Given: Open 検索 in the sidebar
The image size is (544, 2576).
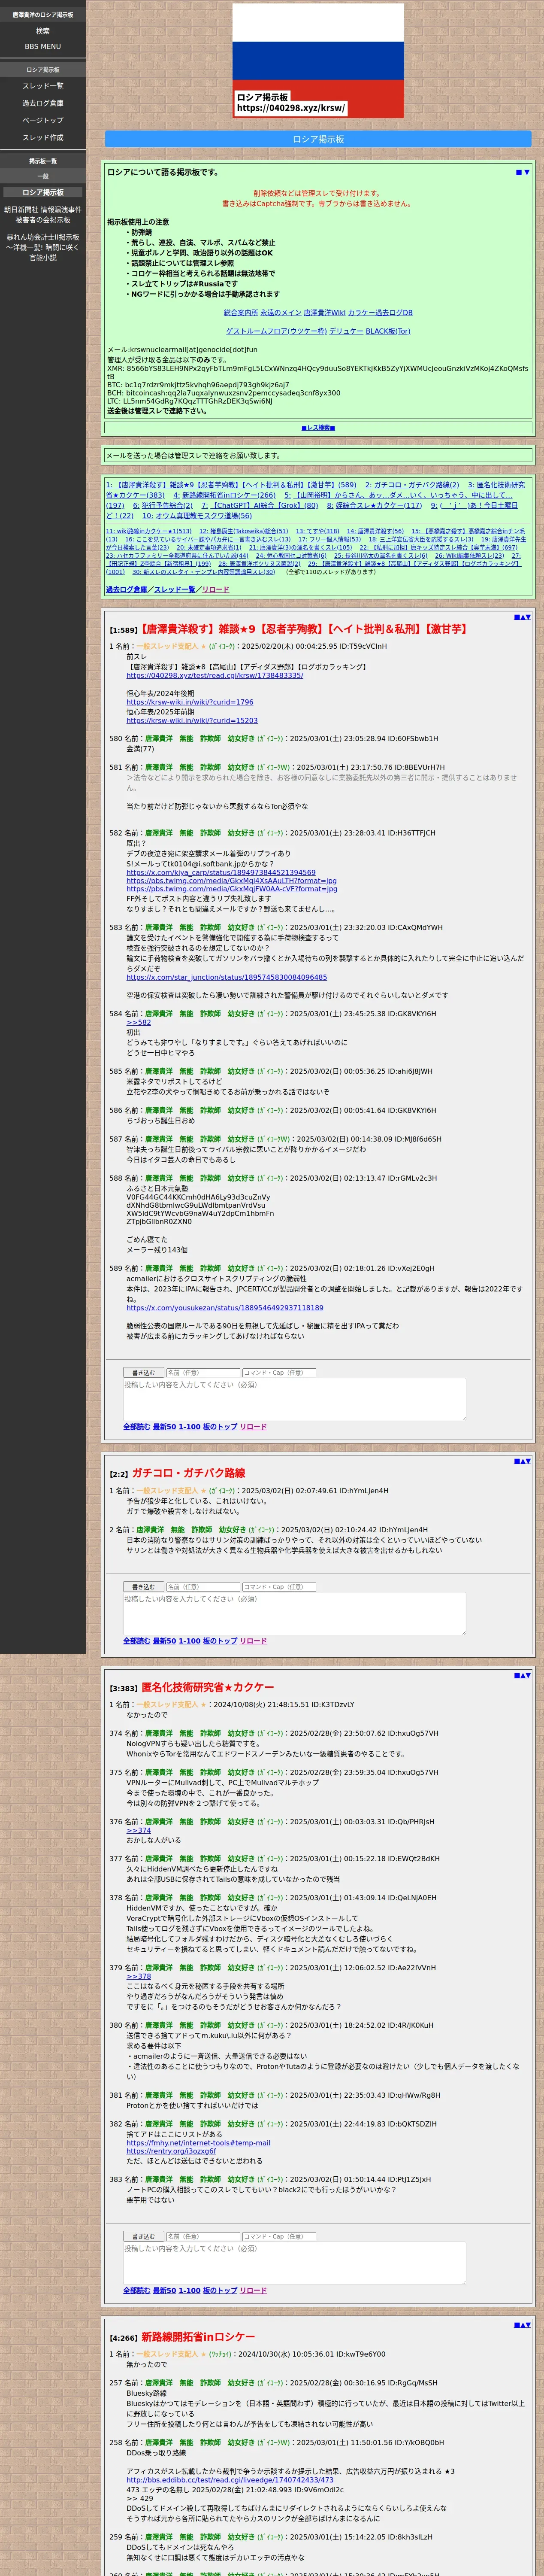Looking at the screenshot, I should coord(43,31).
